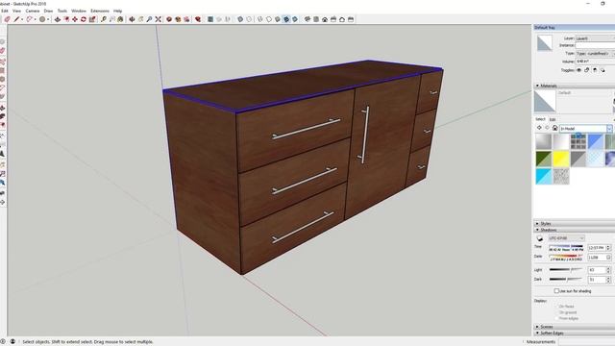Open the Line tool dropdown arrow
615x346 pixels.
[21, 19]
